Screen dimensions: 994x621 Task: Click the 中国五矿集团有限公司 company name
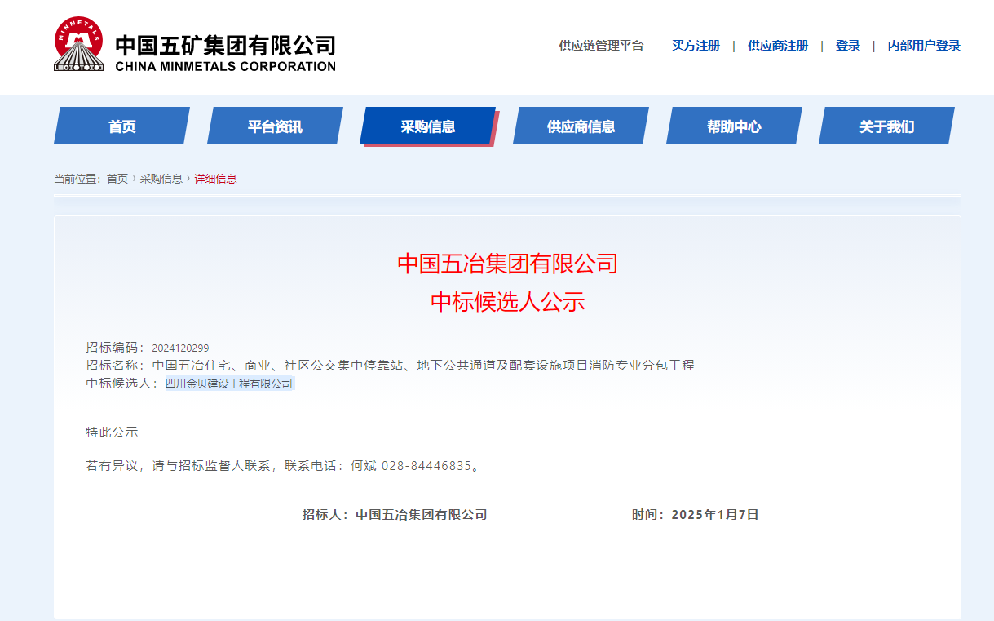(225, 44)
